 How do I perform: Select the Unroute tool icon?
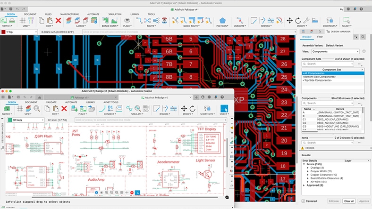(240, 21)
